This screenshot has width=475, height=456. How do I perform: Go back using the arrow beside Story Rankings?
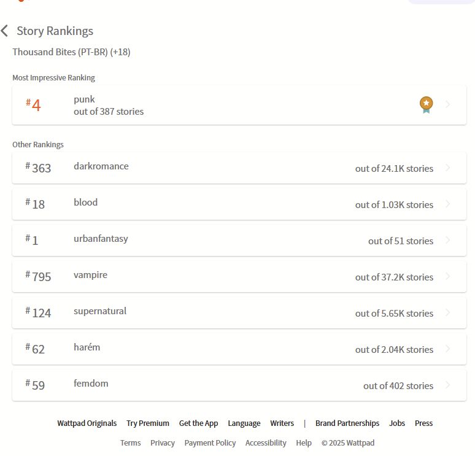click(4, 31)
